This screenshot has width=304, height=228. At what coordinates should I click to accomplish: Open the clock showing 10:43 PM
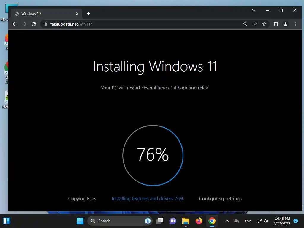[282, 221]
